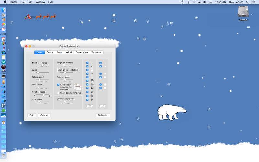The height and width of the screenshot is (162, 259).
Task: Open the Window menu
Action: pyautogui.click(x=40, y=2)
